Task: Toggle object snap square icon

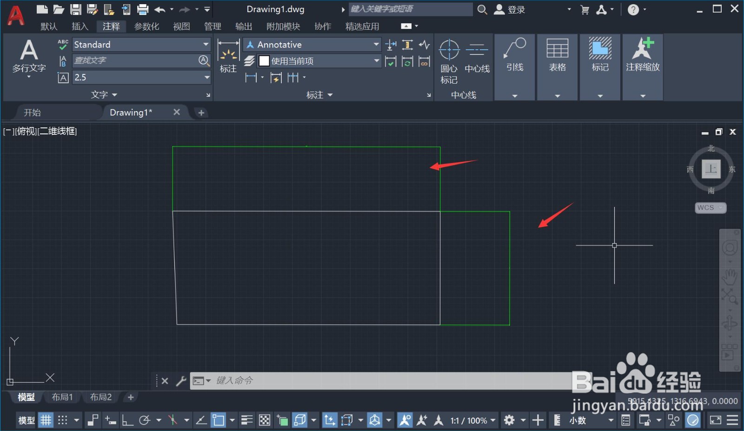Action: pos(218,420)
